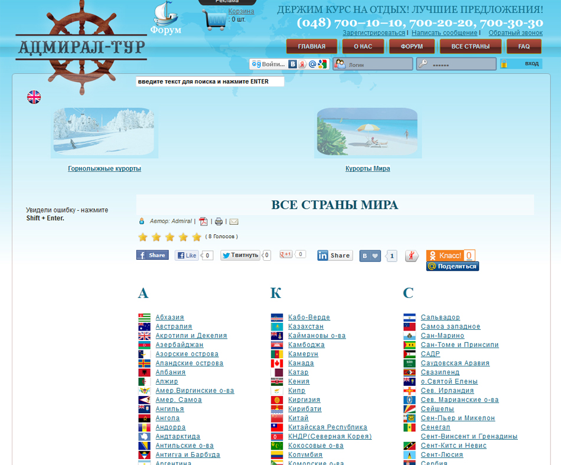Image resolution: width=561 pixels, height=465 pixels.
Task: Click the Twitter Твитнуть button
Action: (x=240, y=256)
